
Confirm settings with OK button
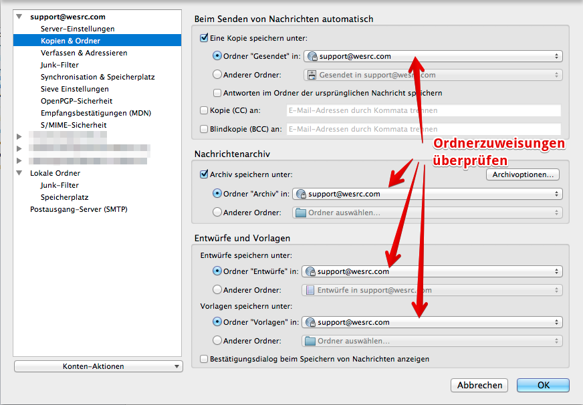543,386
